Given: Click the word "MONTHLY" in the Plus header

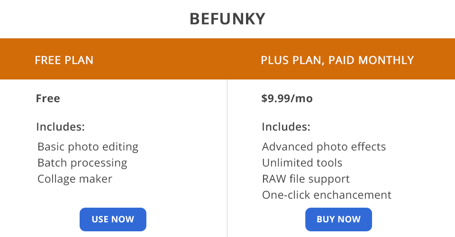Looking at the screenshot, I should [386, 60].
